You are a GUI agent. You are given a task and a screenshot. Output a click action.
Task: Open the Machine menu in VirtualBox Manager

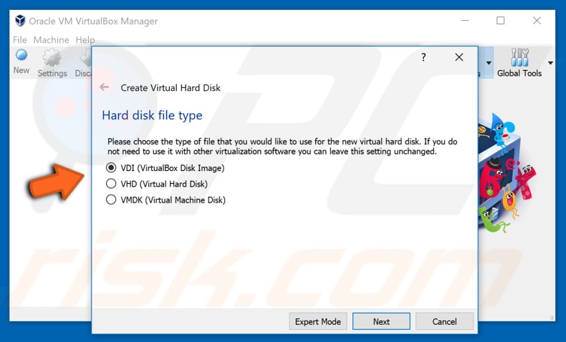pos(52,39)
